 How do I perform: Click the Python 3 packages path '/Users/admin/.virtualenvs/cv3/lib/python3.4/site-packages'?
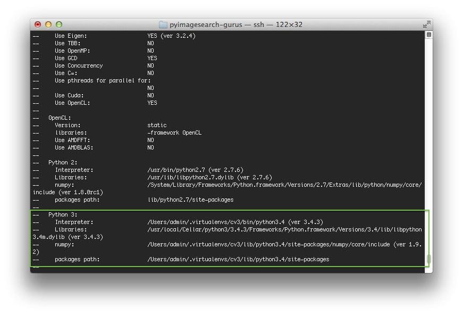coord(238,259)
